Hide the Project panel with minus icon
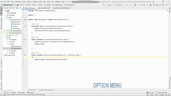The image size is (171, 96). click(x=20, y=8)
